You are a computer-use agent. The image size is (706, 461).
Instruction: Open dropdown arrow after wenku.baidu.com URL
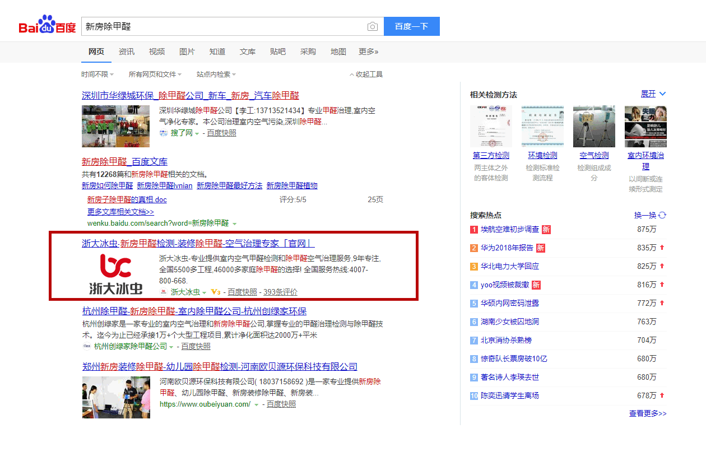[x=234, y=223]
